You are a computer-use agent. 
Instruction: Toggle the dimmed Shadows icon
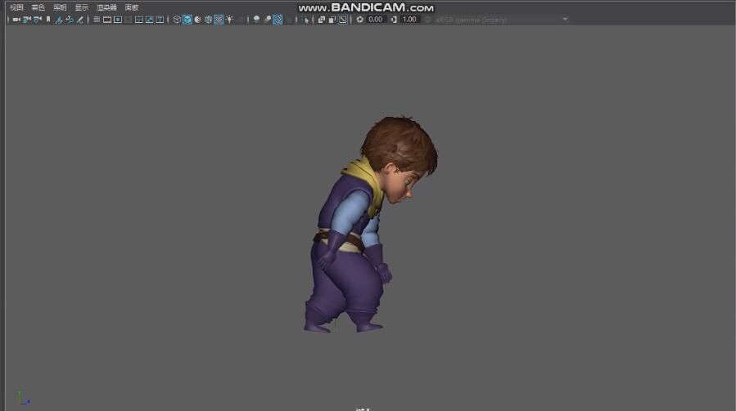coord(241,20)
